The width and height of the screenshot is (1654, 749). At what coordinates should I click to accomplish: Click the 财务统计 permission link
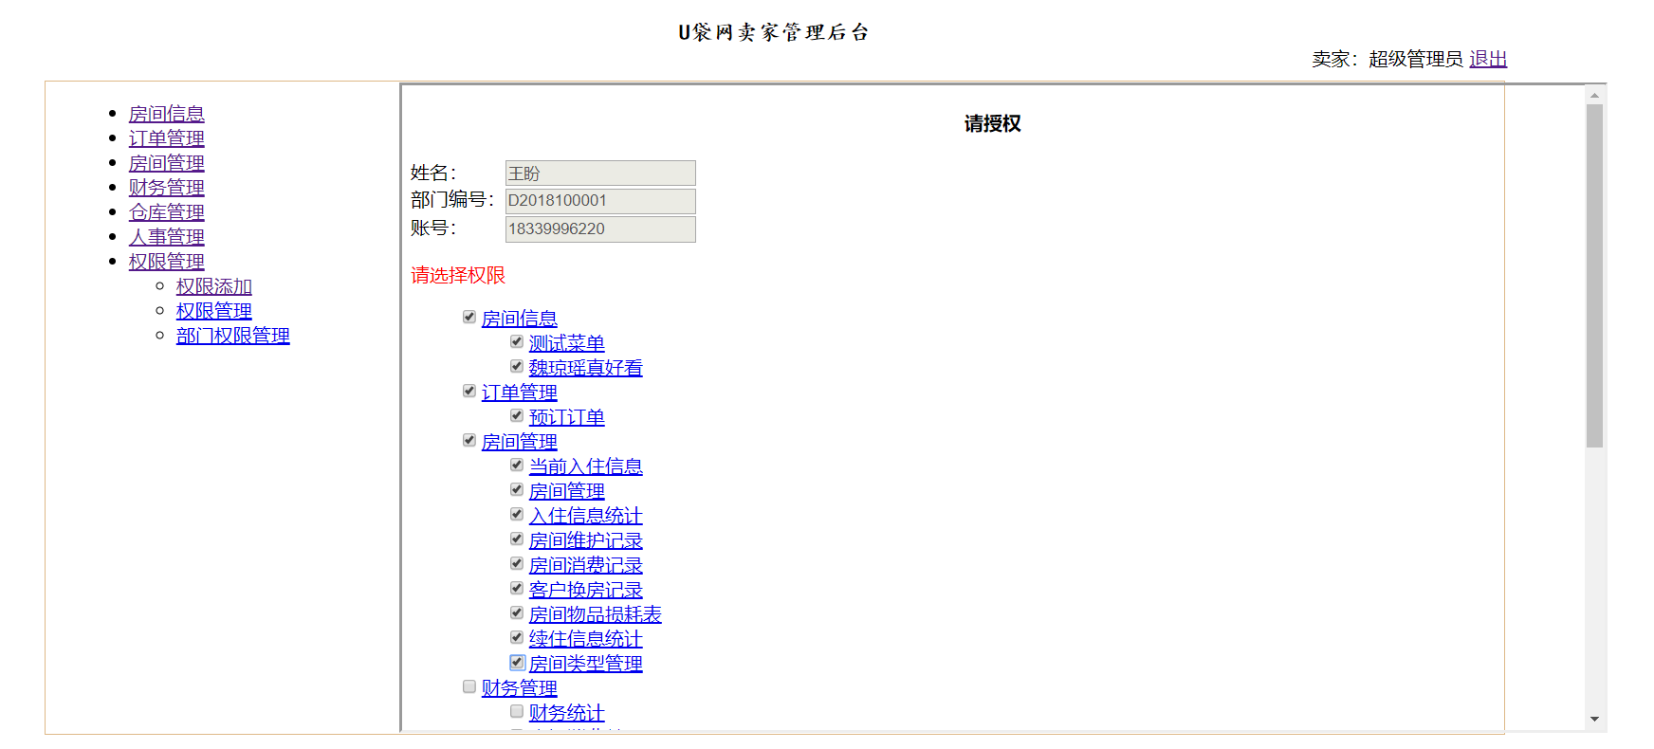[566, 713]
